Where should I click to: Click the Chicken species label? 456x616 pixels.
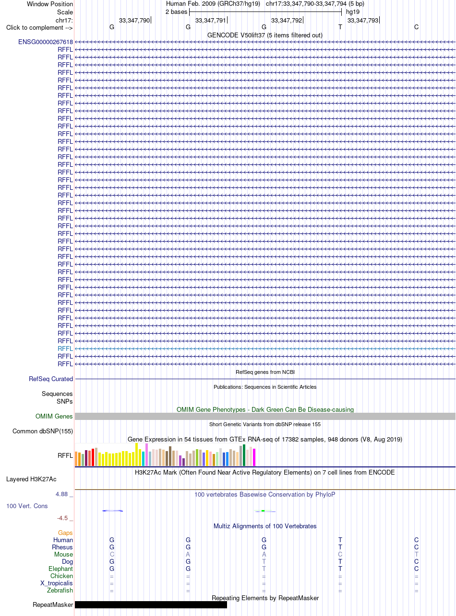[x=62, y=576]
